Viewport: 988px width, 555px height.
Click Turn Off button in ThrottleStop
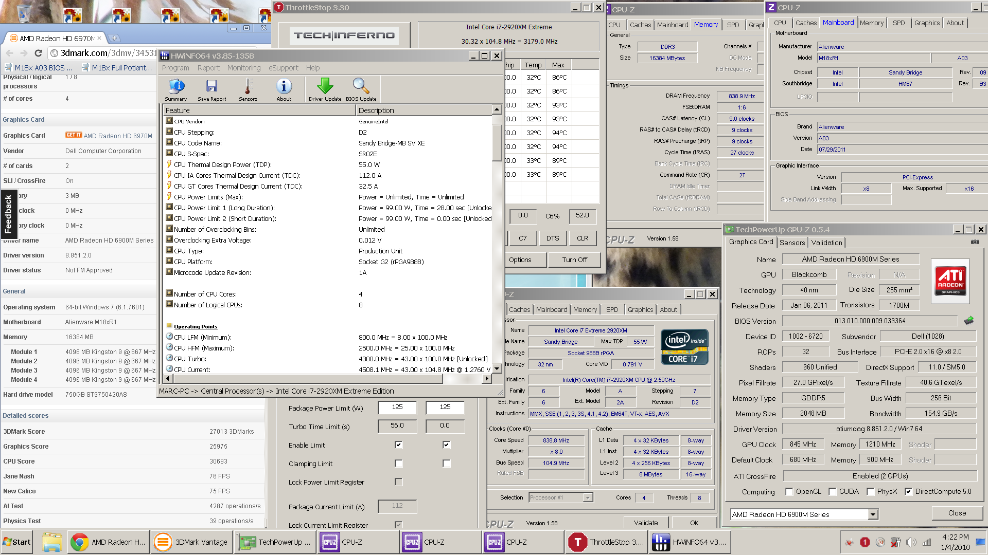click(574, 260)
